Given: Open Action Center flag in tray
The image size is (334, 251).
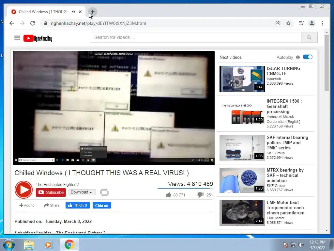Looking at the screenshot, I should (x=285, y=245).
